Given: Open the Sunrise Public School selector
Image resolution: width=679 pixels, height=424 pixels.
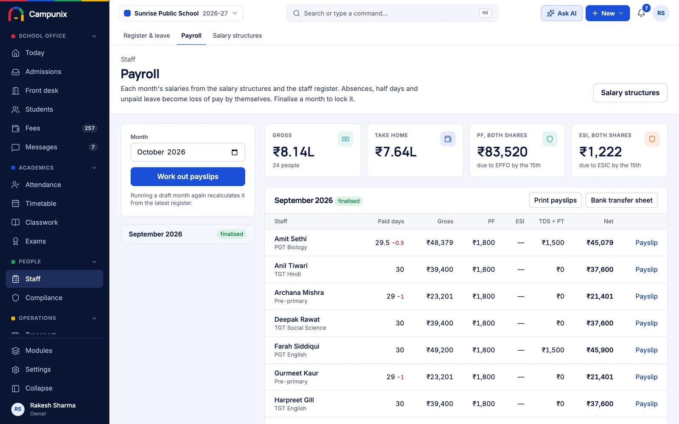Looking at the screenshot, I should pyautogui.click(x=181, y=13).
